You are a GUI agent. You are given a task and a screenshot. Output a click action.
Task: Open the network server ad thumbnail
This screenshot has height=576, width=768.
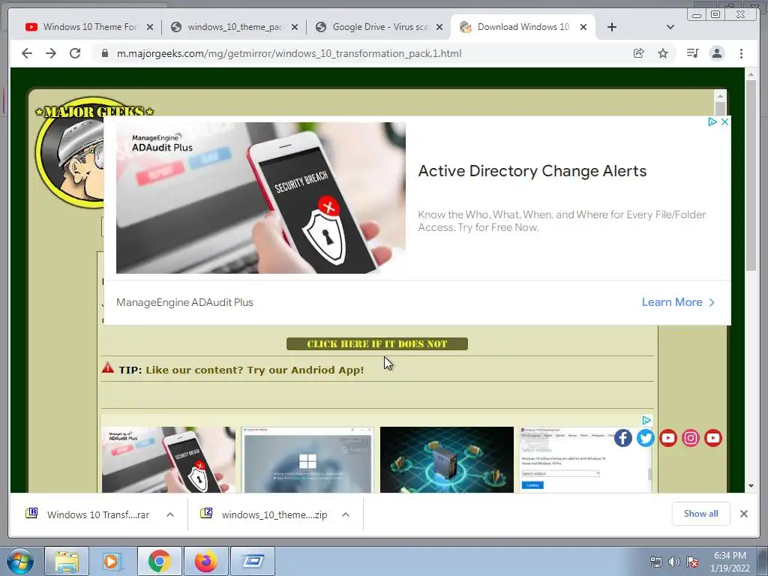tap(447, 460)
